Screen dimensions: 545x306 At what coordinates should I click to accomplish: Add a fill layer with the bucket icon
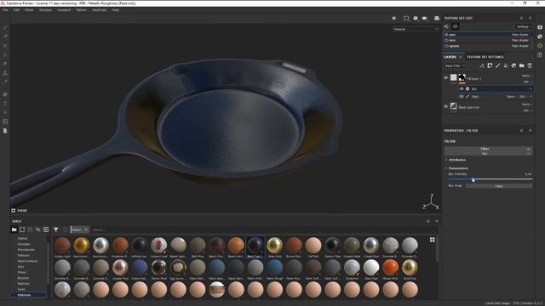506,65
